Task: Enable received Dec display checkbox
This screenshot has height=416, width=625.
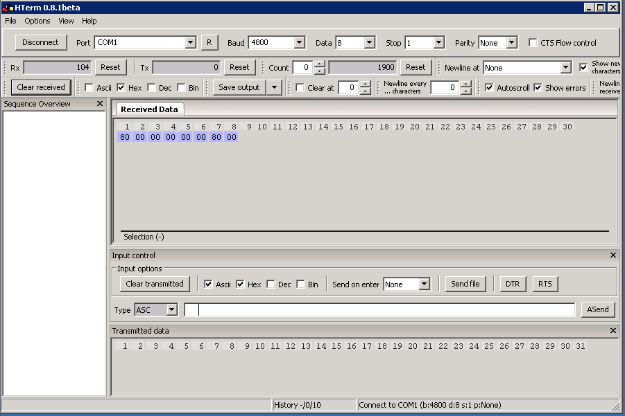Action: tap(151, 87)
